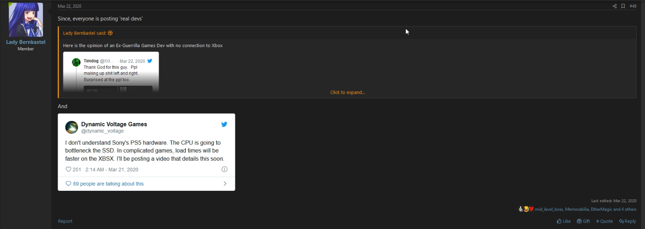Open the reaction emoji icons beside mid_level_boss
This screenshot has height=229, width=645.
[x=526, y=209]
